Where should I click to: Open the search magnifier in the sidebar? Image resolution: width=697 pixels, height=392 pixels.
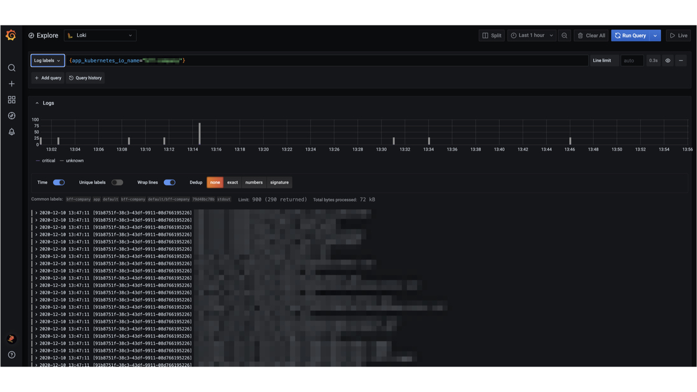(x=12, y=68)
